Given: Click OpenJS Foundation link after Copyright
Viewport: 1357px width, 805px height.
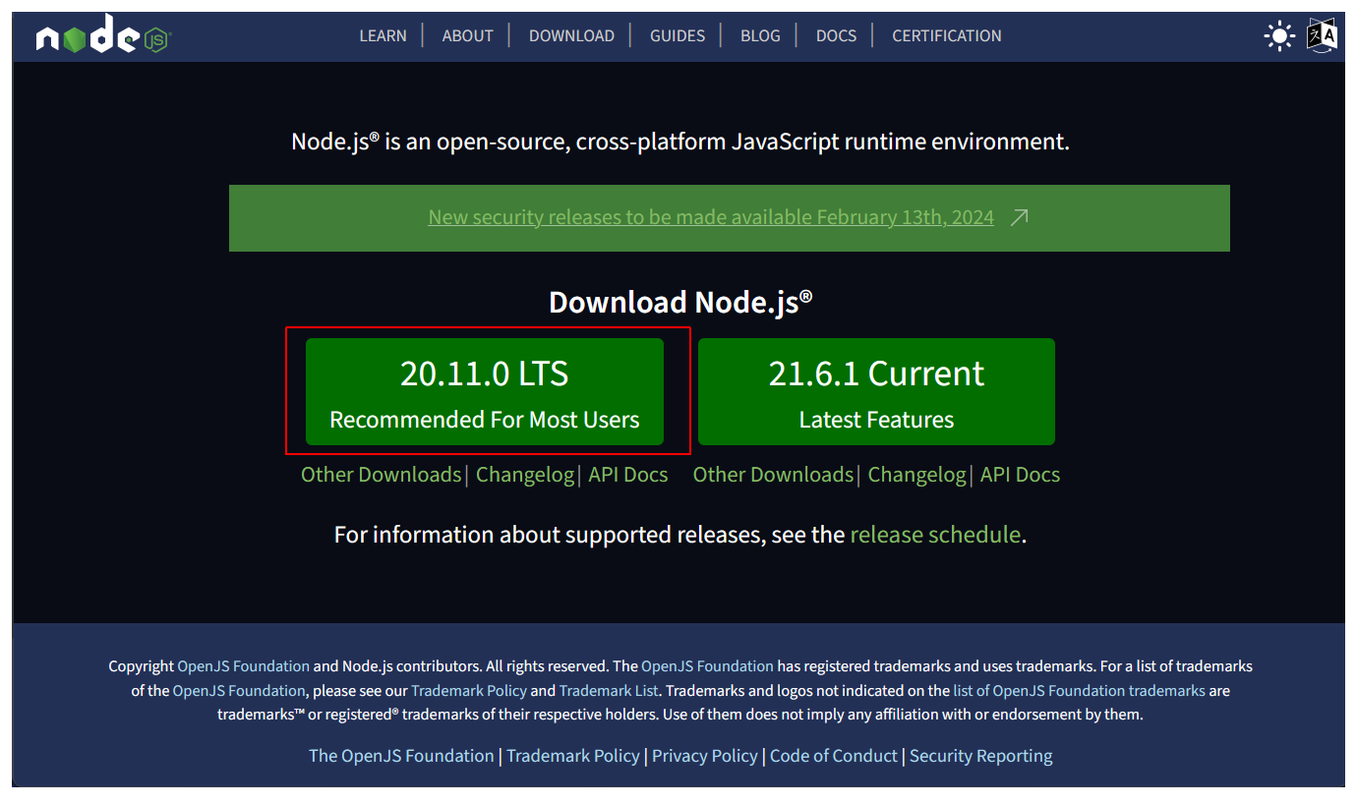Looking at the screenshot, I should click(x=244, y=666).
